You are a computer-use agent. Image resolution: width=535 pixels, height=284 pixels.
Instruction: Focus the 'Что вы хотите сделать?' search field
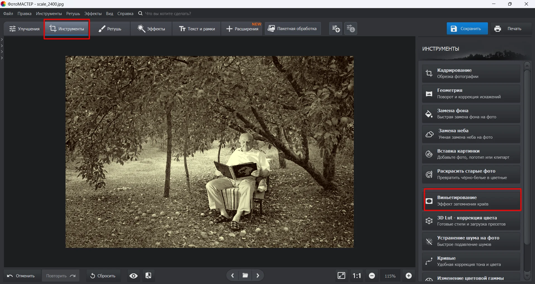[168, 13]
